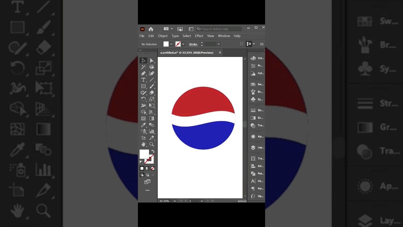
Task: Open the Swatches panel icon
Action: pos(253,84)
